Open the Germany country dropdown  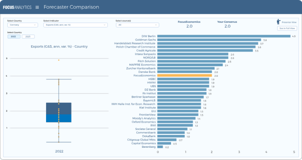(22, 25)
